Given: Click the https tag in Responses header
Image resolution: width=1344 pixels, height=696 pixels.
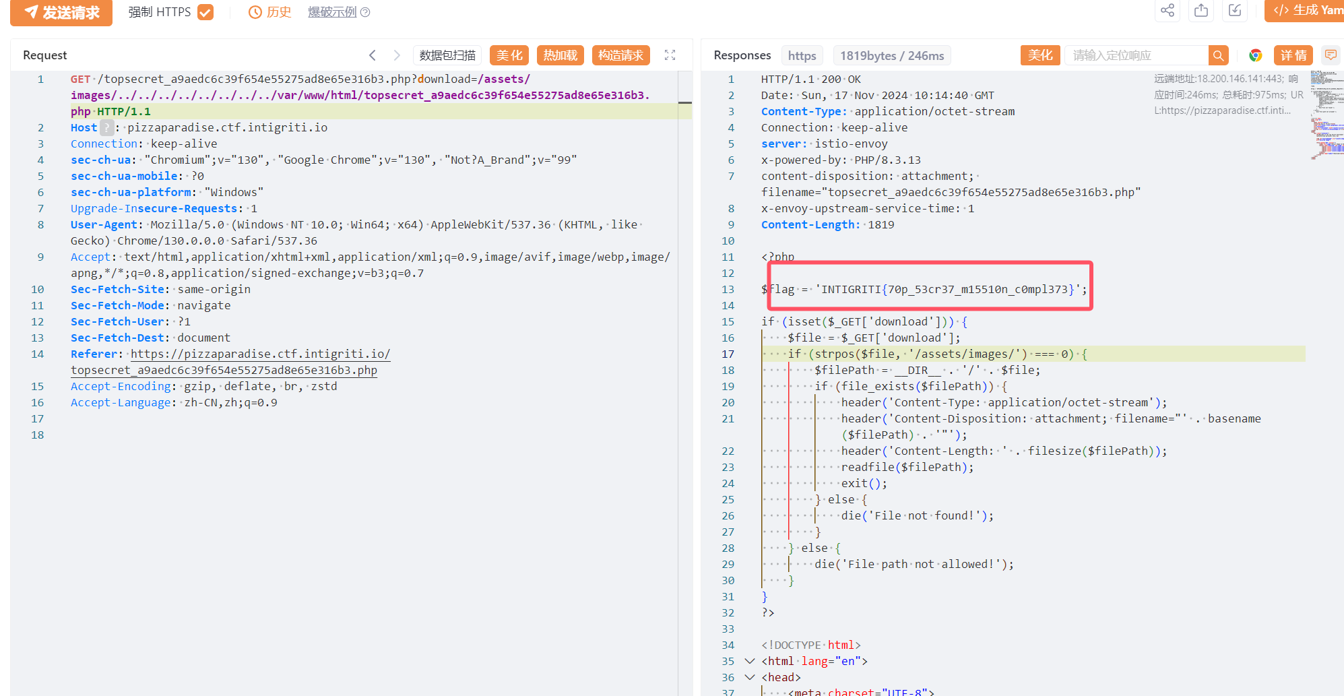Looking at the screenshot, I should (x=802, y=56).
